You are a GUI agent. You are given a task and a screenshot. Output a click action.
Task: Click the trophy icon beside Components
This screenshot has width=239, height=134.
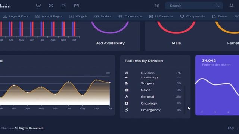click(182, 16)
